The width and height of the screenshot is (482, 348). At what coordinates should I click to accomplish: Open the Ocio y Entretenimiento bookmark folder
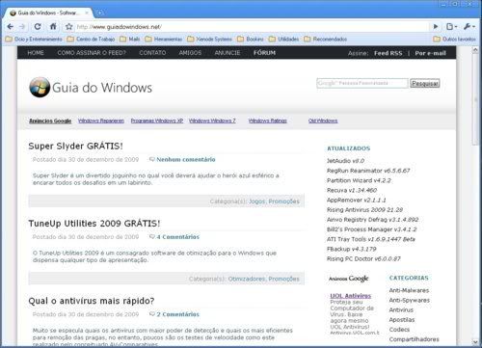34,39
